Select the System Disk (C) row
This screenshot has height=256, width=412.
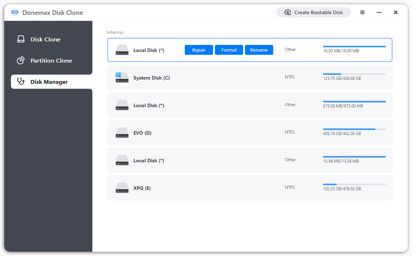[x=250, y=77]
